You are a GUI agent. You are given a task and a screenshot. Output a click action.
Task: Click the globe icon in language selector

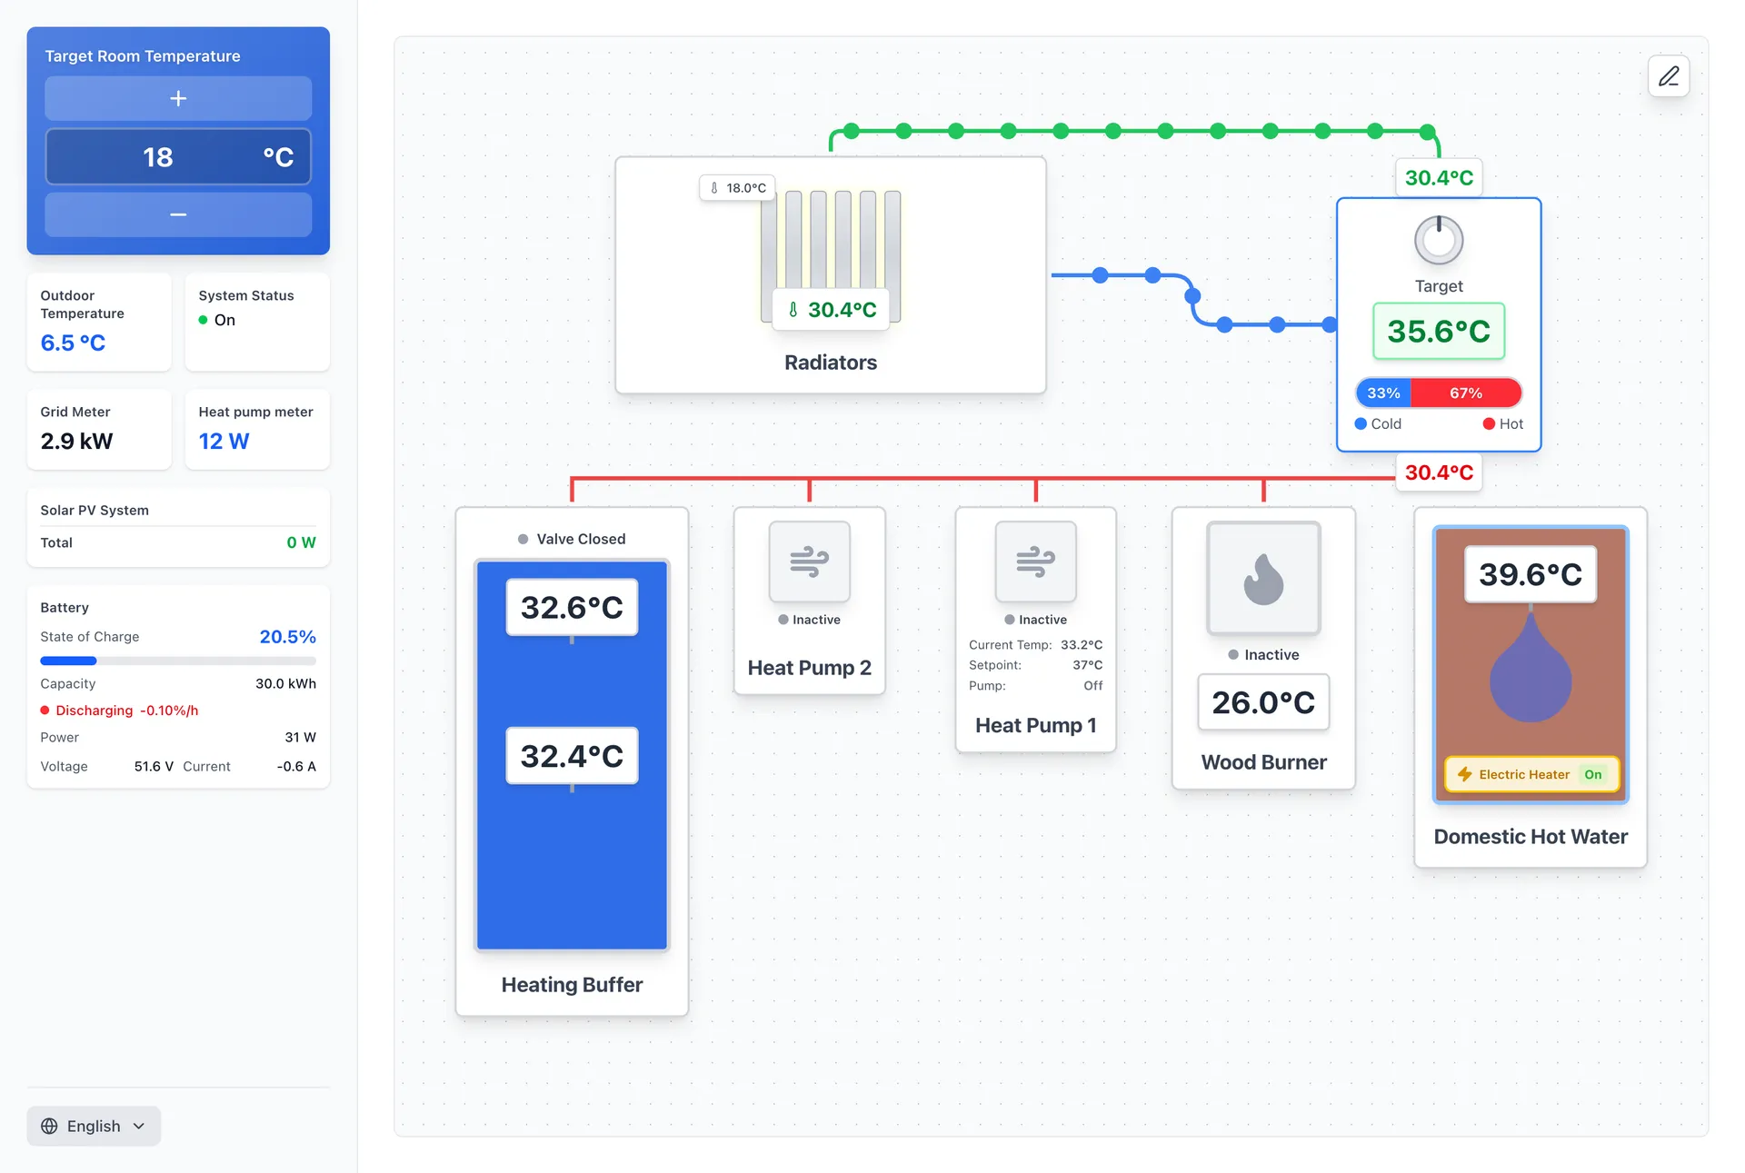click(x=49, y=1126)
